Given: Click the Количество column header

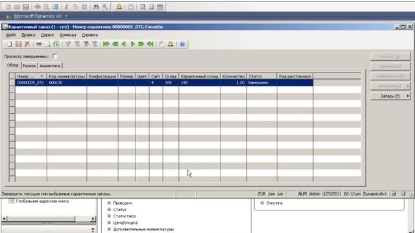Looking at the screenshot, I should coord(233,76).
